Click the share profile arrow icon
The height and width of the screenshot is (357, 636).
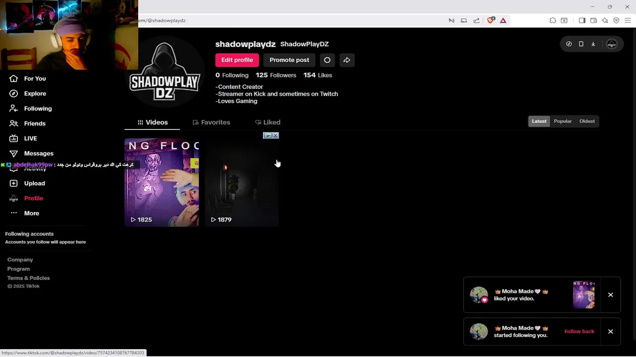[x=347, y=60]
